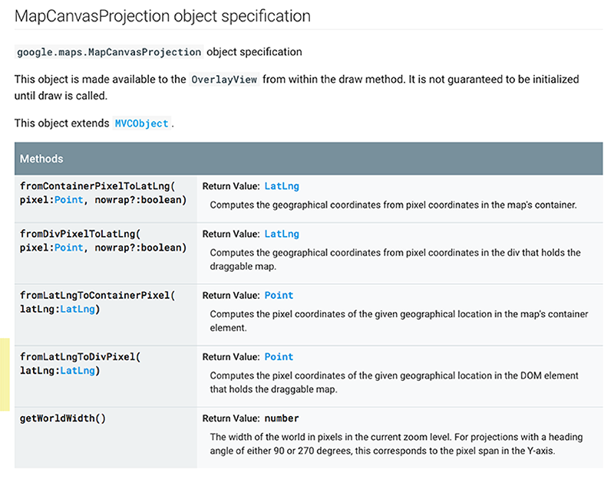Select the getWorldWidth() method name
This screenshot has width=614, height=482.
click(63, 418)
